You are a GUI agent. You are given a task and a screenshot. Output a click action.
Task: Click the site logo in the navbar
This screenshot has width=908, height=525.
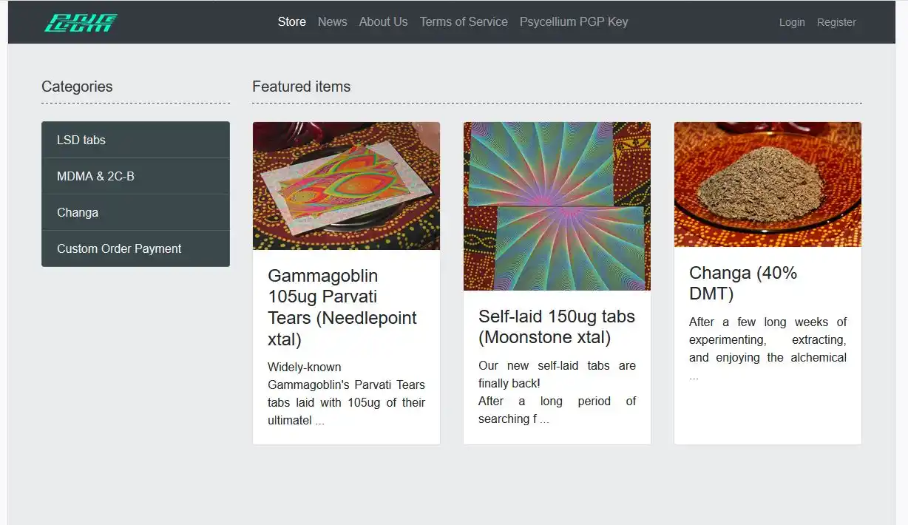(81, 23)
